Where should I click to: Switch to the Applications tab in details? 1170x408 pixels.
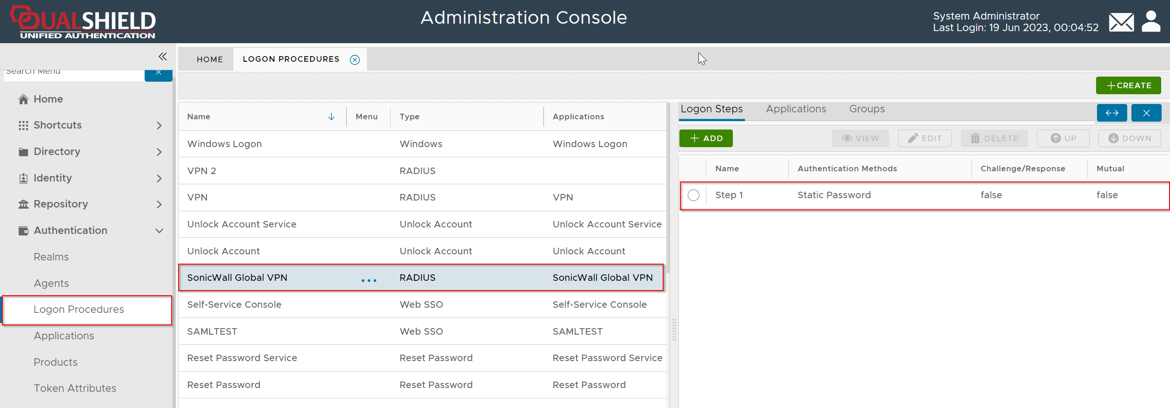[796, 109]
